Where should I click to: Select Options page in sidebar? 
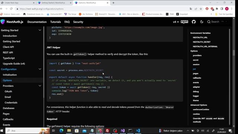pos(7,80)
